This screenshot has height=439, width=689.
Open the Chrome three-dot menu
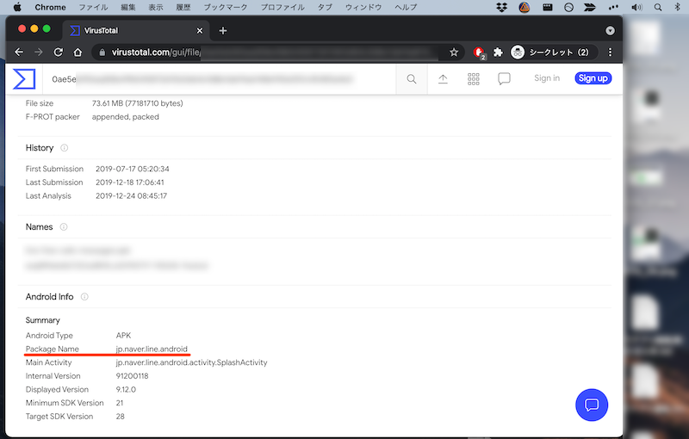click(610, 53)
